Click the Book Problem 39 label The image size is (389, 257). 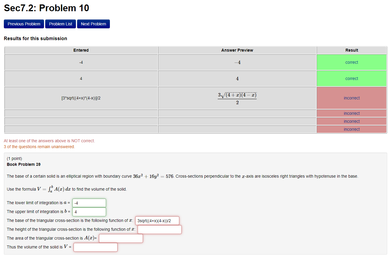pyautogui.click(x=23, y=164)
